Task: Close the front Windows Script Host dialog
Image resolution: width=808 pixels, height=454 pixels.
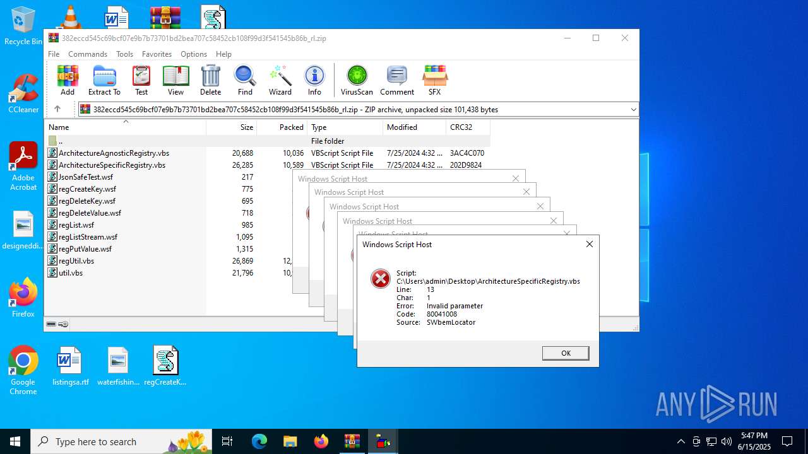Action: [x=590, y=244]
